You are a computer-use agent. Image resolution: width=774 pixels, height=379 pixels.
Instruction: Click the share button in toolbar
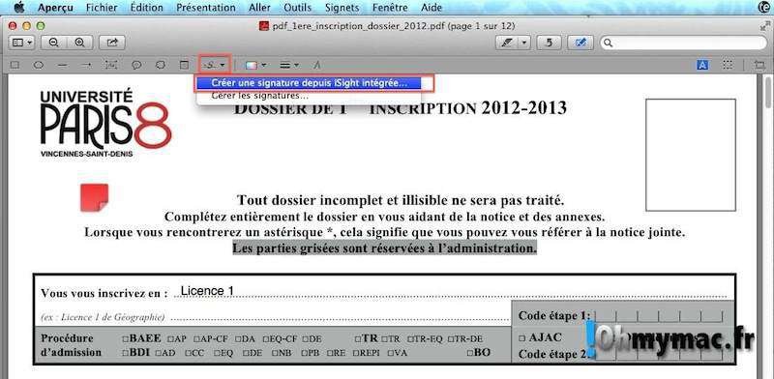(x=112, y=43)
